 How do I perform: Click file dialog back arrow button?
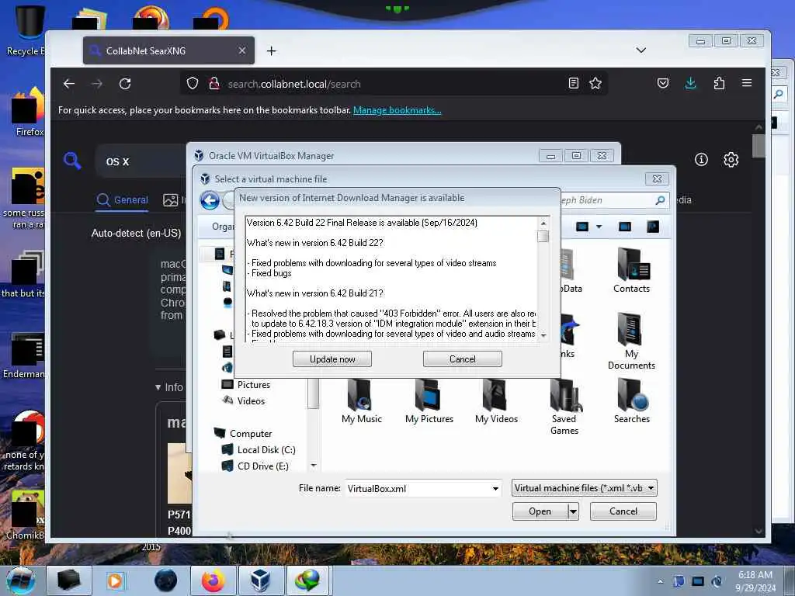coord(210,201)
